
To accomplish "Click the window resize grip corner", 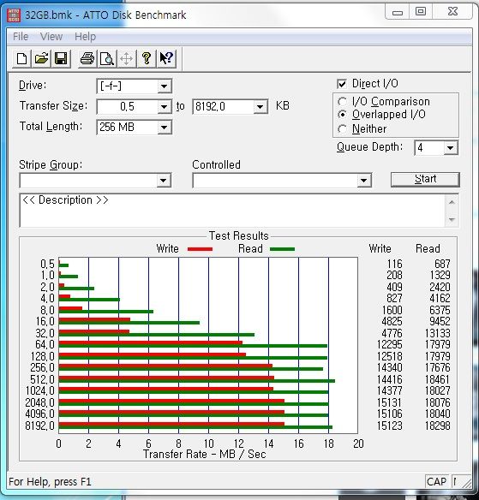I will [467, 483].
